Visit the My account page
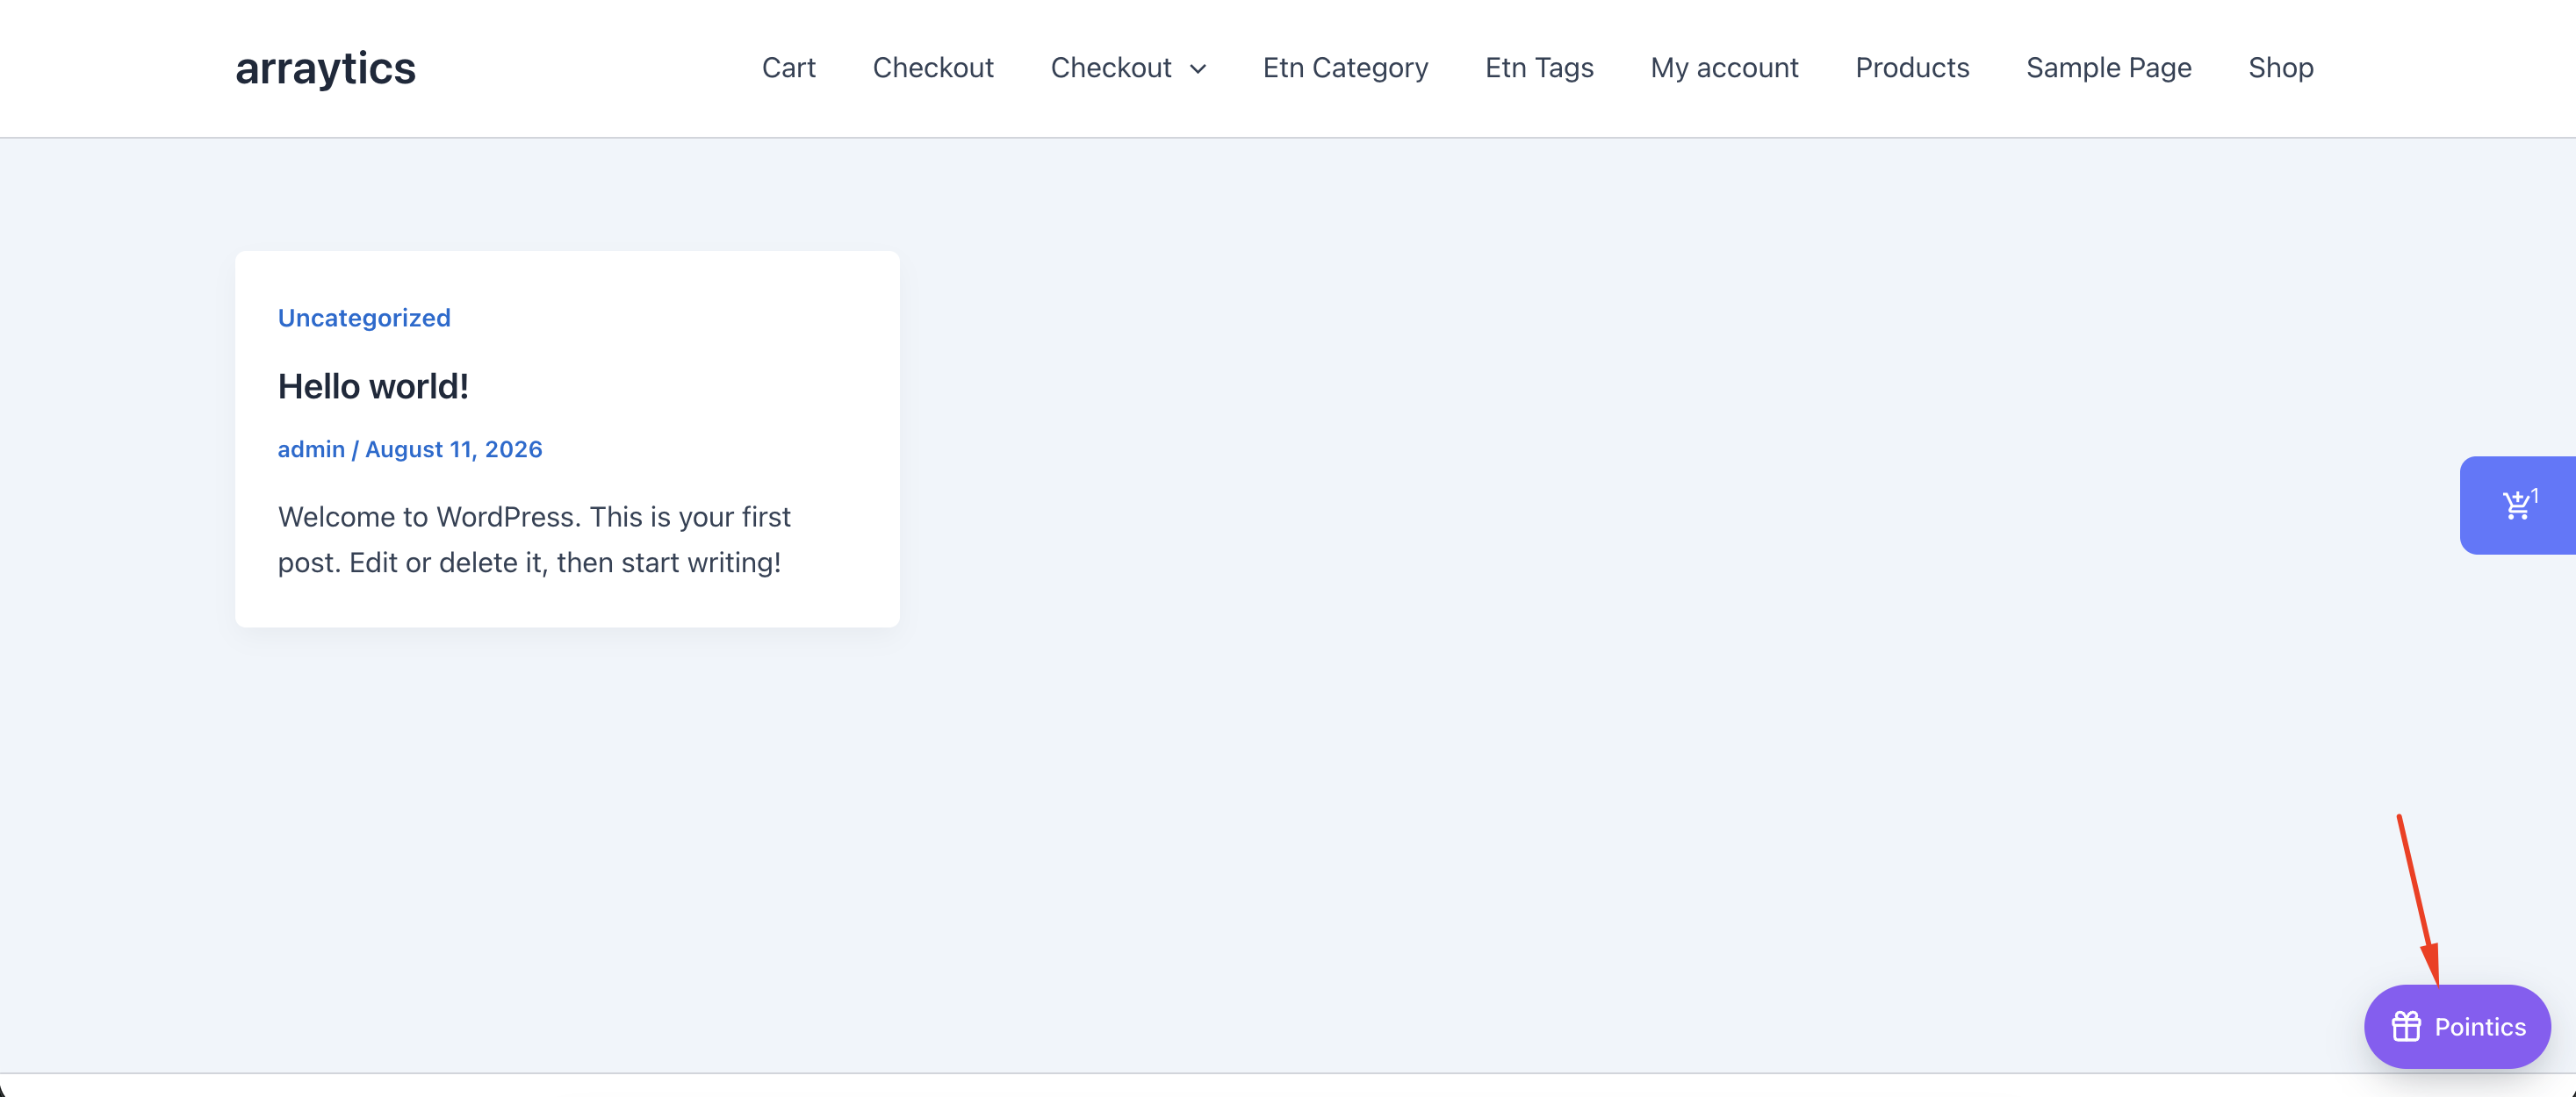This screenshot has width=2576, height=1097. click(1724, 67)
